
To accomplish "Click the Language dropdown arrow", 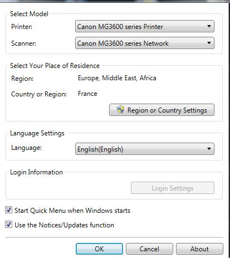I will 209,149.
